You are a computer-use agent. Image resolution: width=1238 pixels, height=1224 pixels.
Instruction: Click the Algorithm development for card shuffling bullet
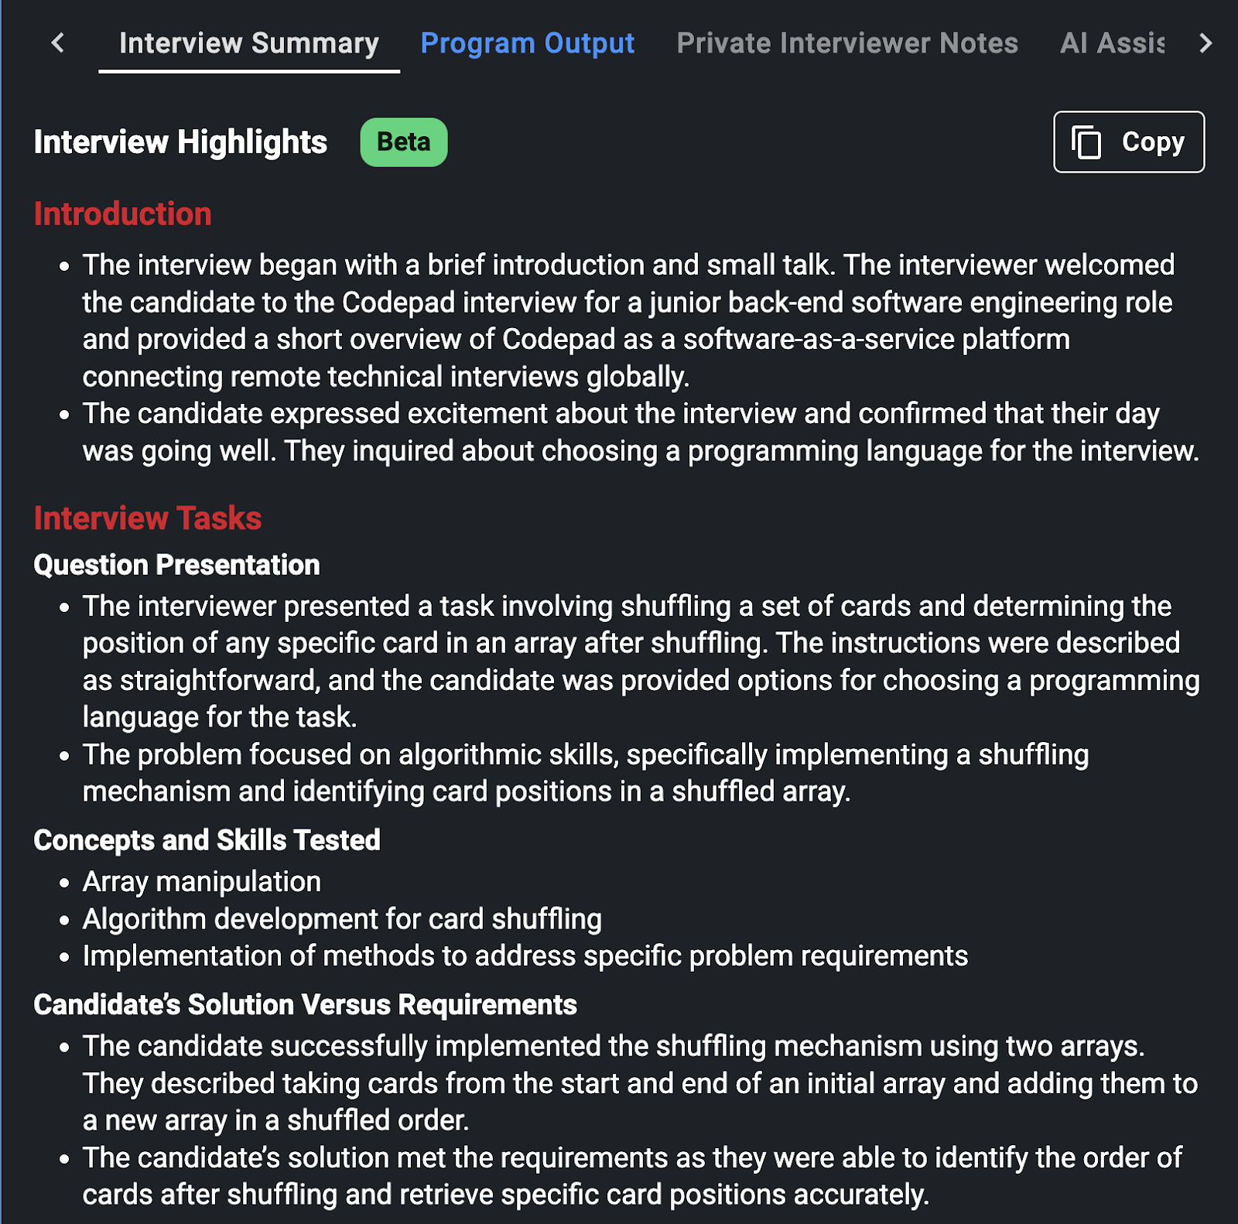[x=341, y=919]
